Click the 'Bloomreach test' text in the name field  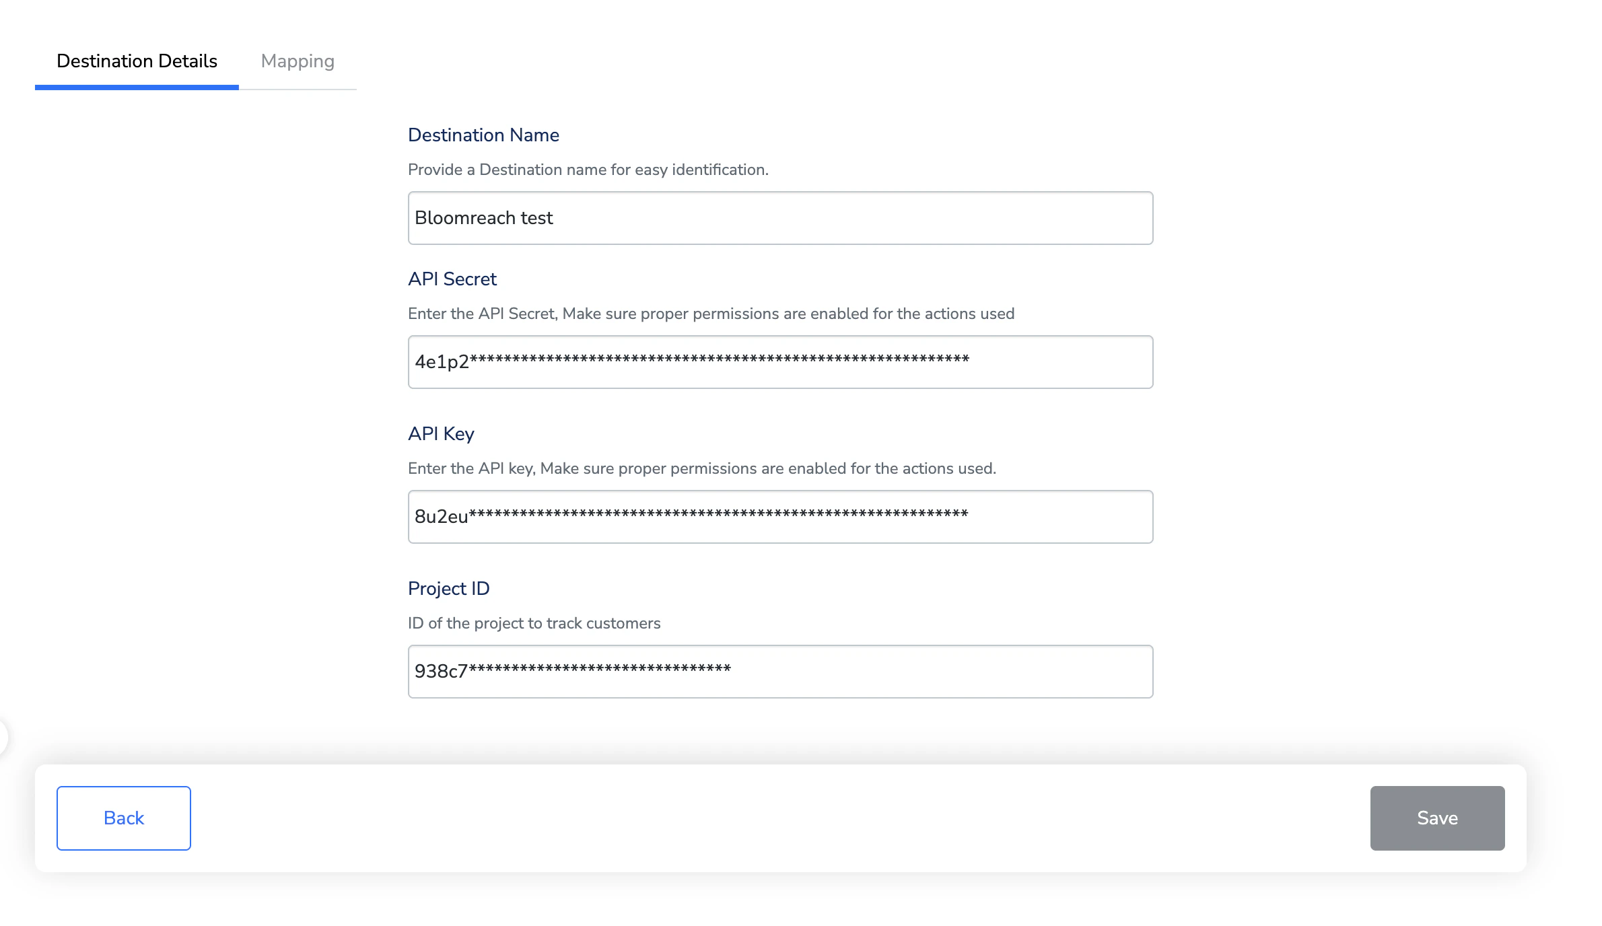click(x=483, y=218)
